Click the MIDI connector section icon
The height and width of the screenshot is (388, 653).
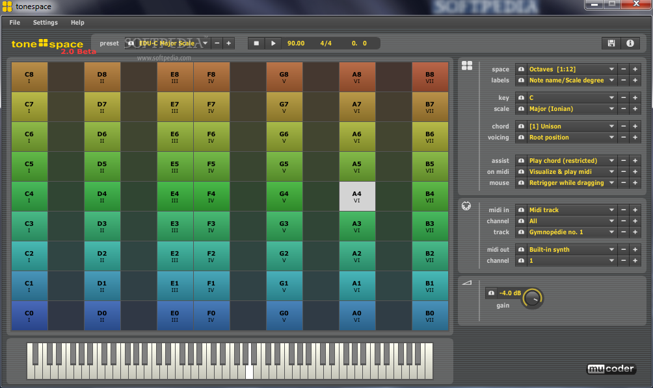pos(466,206)
